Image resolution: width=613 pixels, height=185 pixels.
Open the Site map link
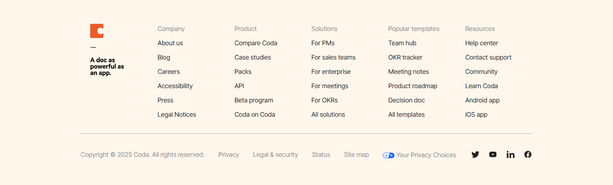pos(356,154)
